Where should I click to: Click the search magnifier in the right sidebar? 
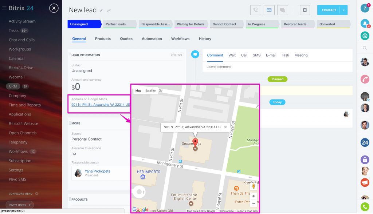coord(365,48)
